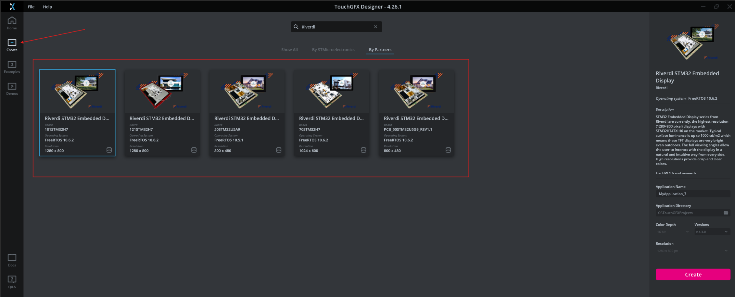Click the 121STM32H7 board label
Image resolution: width=735 pixels, height=297 pixels.
pyautogui.click(x=141, y=129)
